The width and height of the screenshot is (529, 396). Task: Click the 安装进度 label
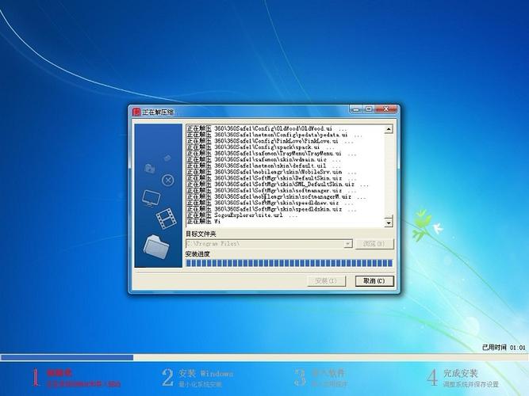point(197,253)
